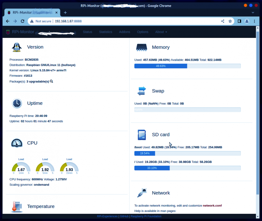Open the About dropdown menu
This screenshot has height=221, width=262.
click(x=161, y=32)
